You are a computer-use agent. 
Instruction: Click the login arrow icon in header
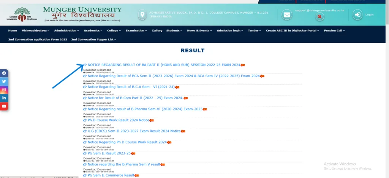[357, 15]
